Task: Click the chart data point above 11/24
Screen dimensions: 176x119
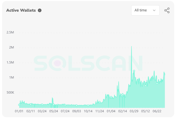Action: click(x=100, y=102)
